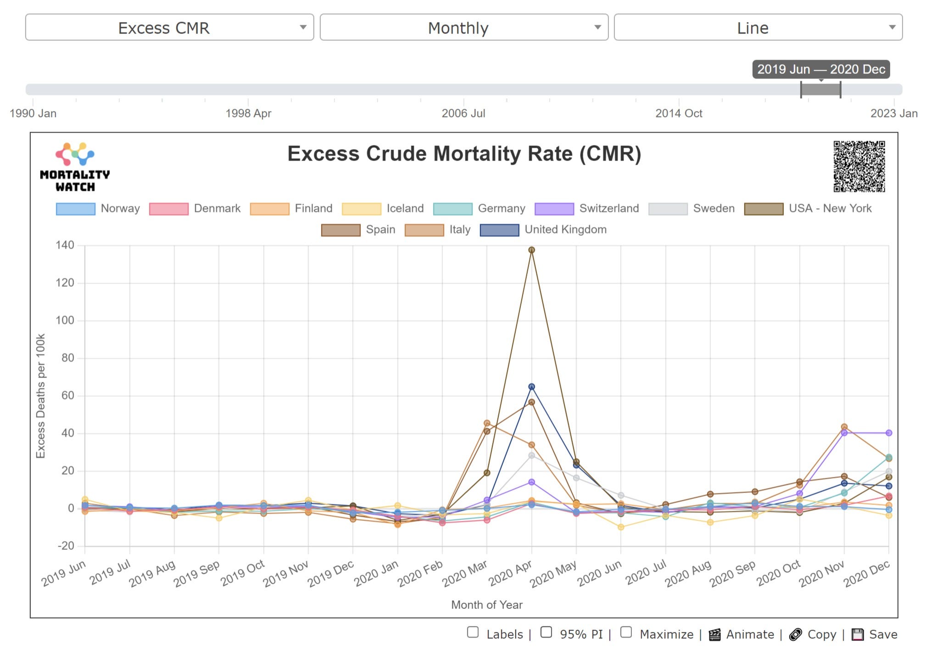Hide the USA - New York series
Screen dimensions: 926x663
tap(764, 209)
